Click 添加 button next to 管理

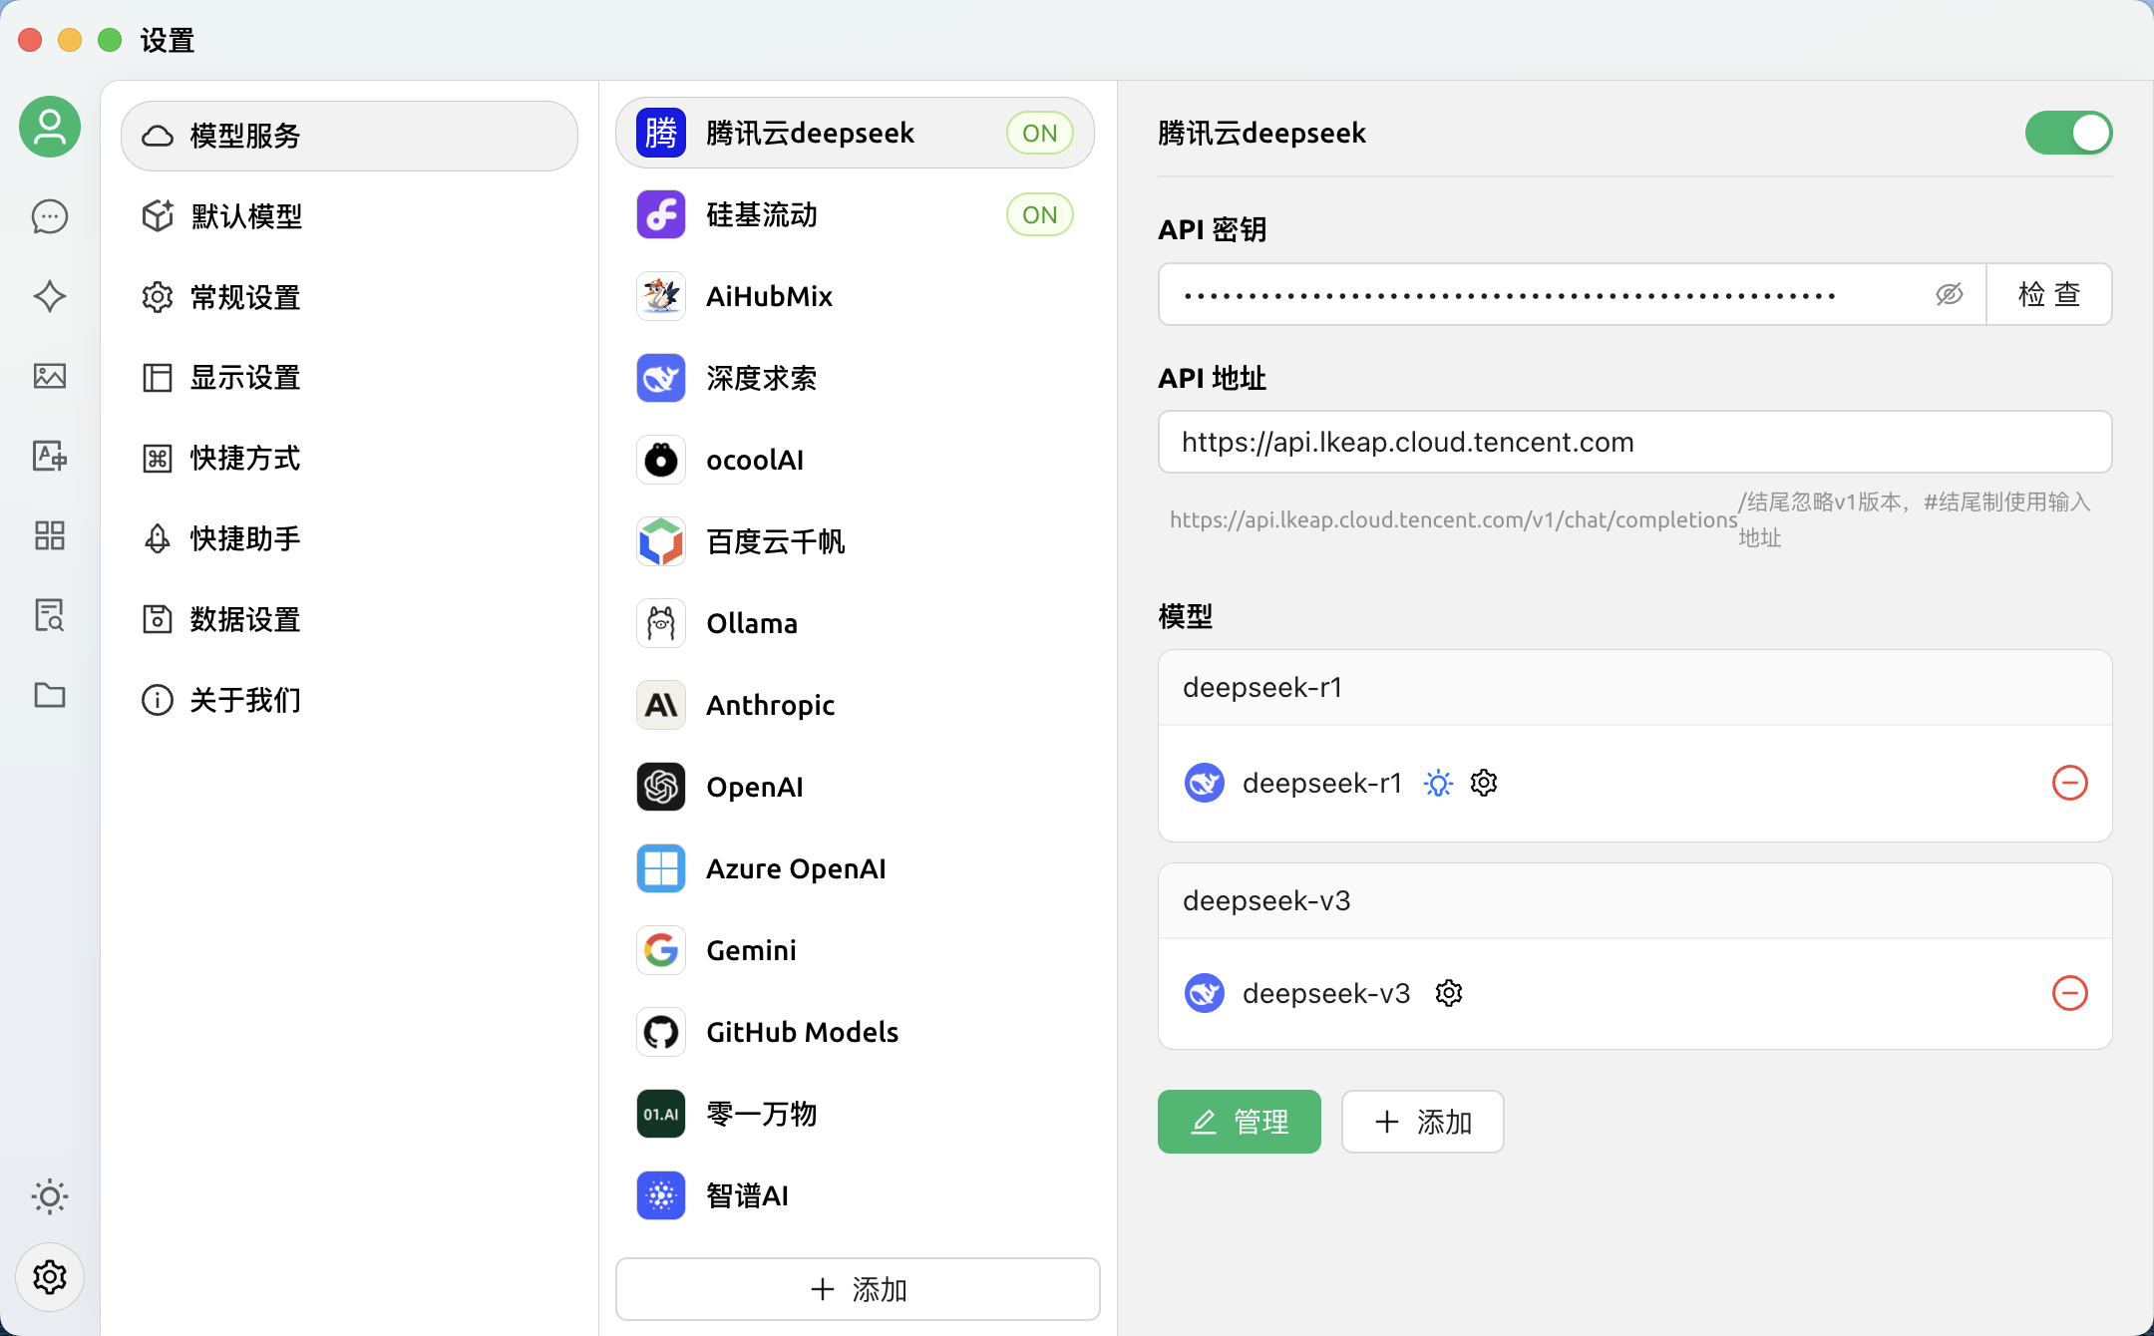pyautogui.click(x=1423, y=1122)
